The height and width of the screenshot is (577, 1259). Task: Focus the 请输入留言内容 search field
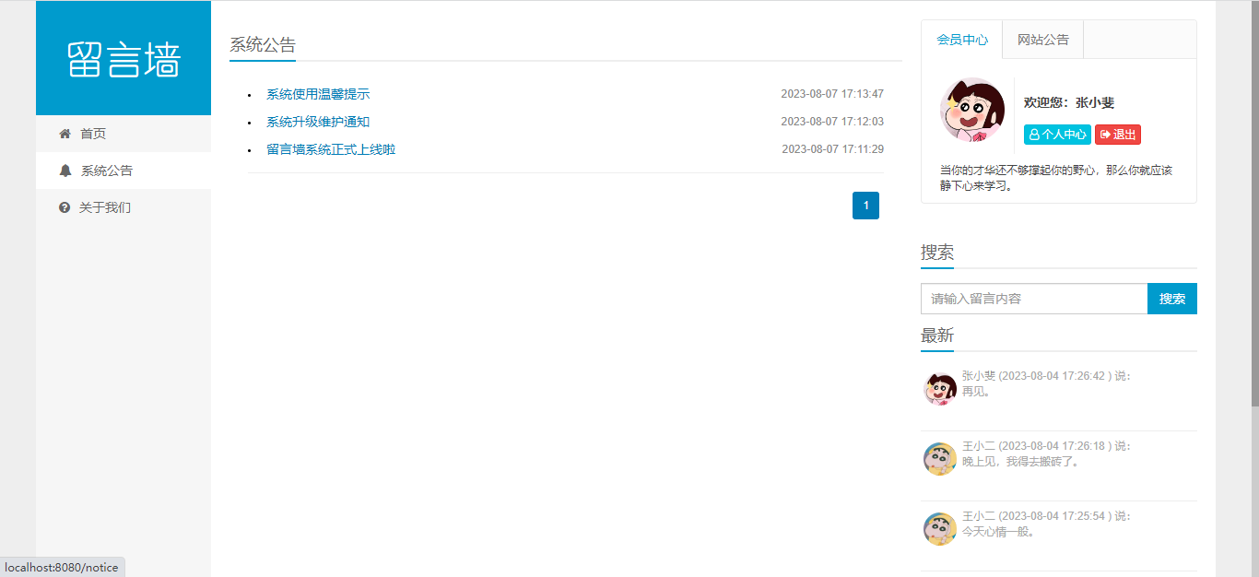click(1034, 299)
